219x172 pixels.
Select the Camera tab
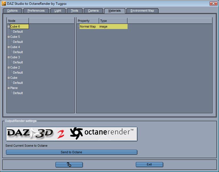coord(93,11)
